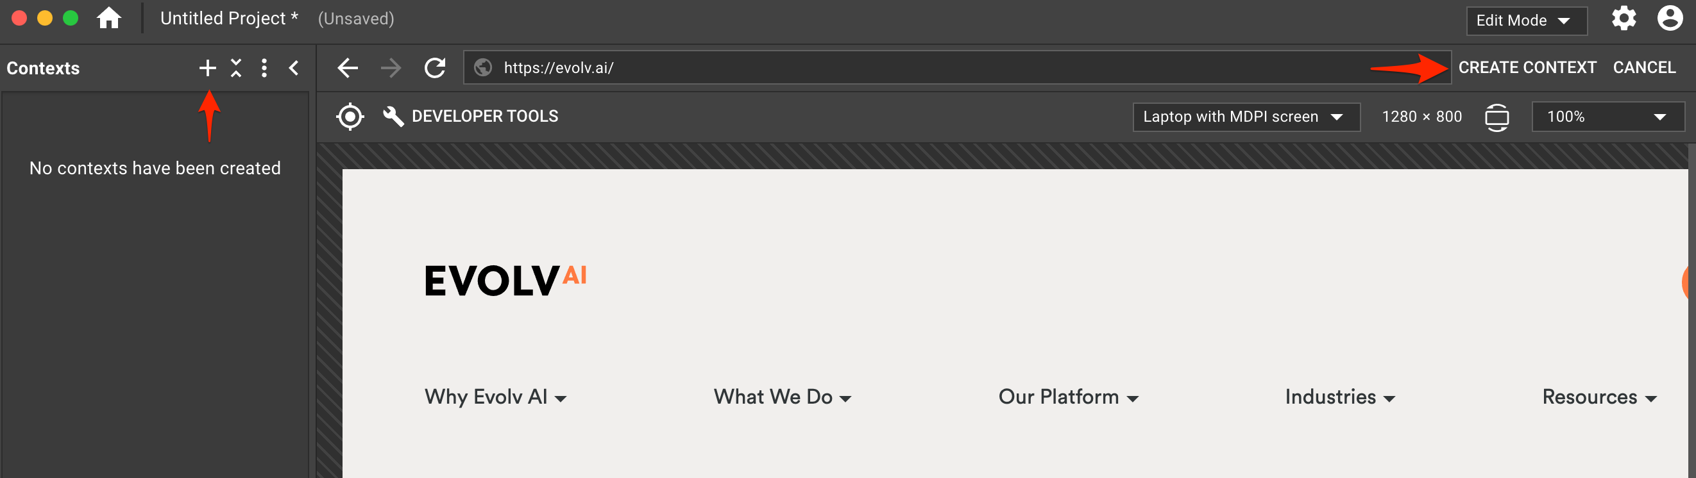This screenshot has height=478, width=1696.
Task: Open the user account menu
Action: coord(1670,19)
